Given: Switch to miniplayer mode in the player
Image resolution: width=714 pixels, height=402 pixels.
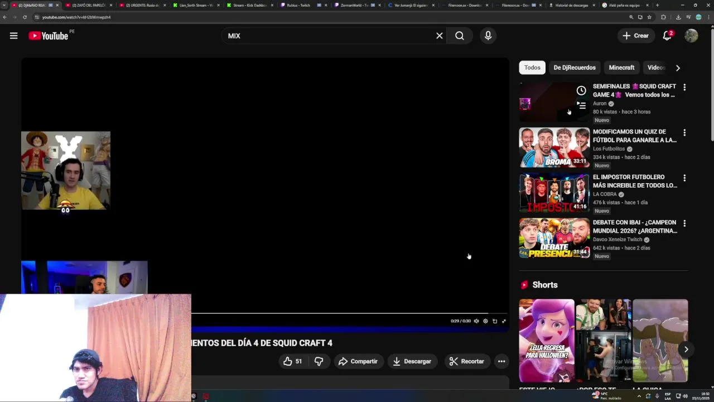Looking at the screenshot, I should click(x=495, y=321).
